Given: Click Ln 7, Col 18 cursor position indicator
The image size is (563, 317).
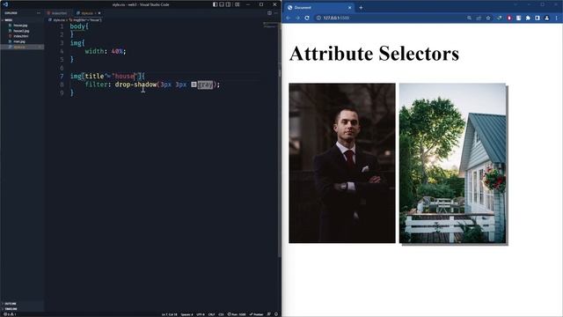Looking at the screenshot, I should [x=169, y=314].
